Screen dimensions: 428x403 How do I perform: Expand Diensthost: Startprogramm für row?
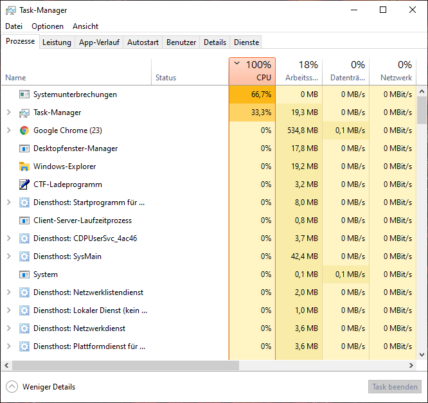tap(9, 202)
